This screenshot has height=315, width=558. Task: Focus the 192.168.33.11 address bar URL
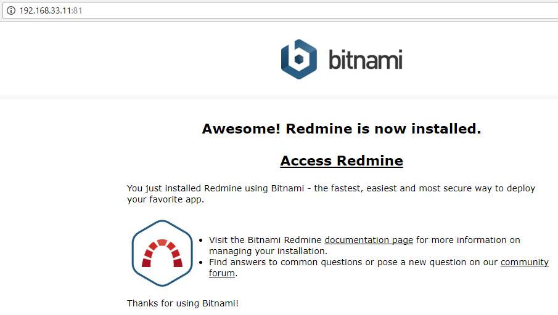tap(45, 10)
